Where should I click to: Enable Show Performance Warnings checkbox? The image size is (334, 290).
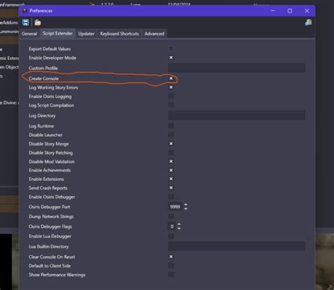pos(171,274)
